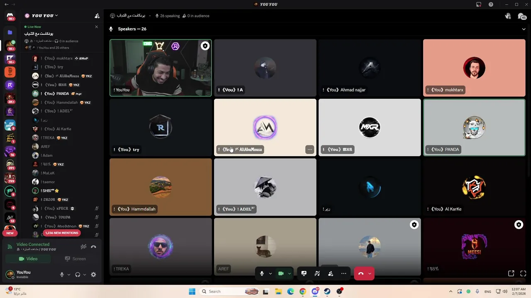This screenshot has width=531, height=298.
Task: Share your screen from call control bar
Action: (304, 274)
